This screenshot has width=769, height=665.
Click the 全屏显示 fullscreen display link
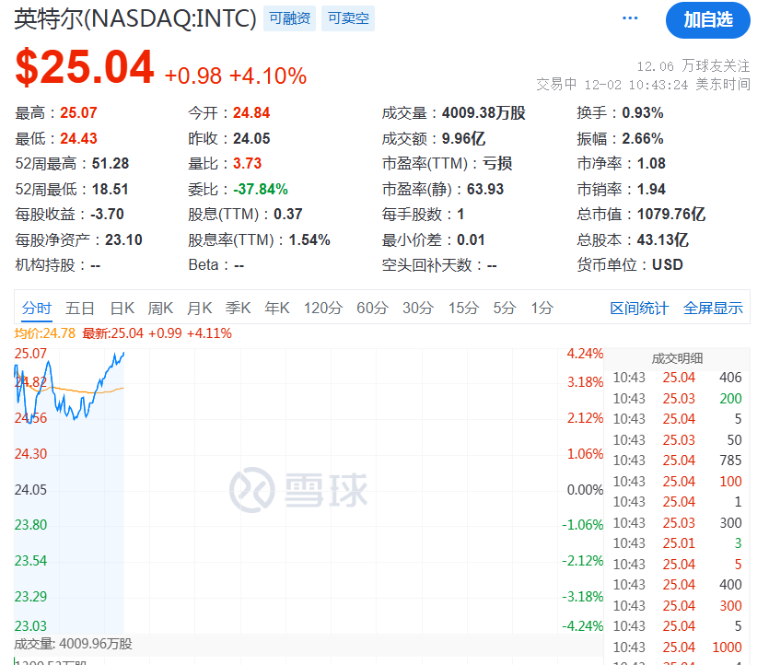[713, 309]
